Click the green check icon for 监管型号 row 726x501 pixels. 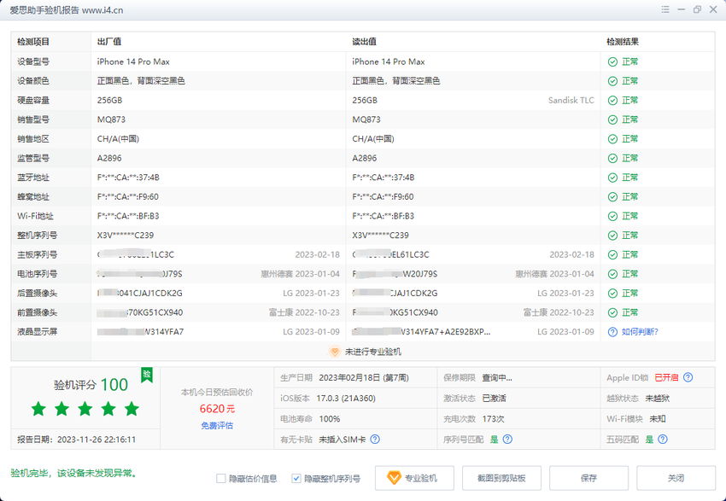click(x=612, y=158)
